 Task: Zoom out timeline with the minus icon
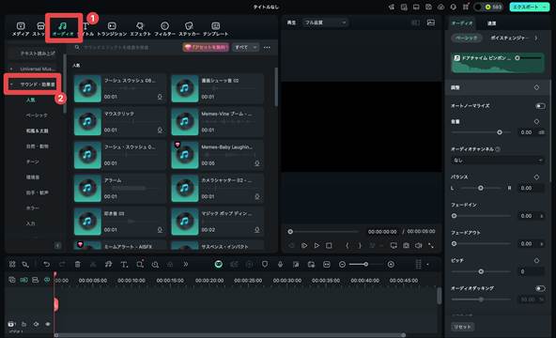click(x=342, y=265)
